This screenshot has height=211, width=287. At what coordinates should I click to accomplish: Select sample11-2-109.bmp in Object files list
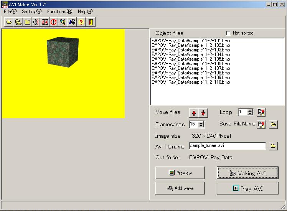(191, 77)
